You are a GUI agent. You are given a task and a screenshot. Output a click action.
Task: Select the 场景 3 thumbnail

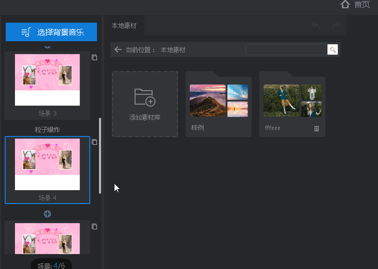[x=47, y=80]
